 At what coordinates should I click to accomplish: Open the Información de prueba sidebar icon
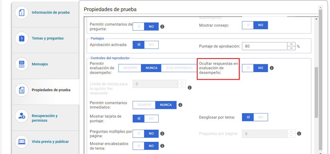21,13
